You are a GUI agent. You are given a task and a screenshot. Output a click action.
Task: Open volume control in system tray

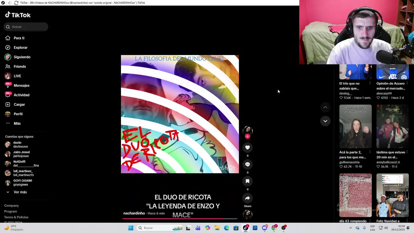386,228
